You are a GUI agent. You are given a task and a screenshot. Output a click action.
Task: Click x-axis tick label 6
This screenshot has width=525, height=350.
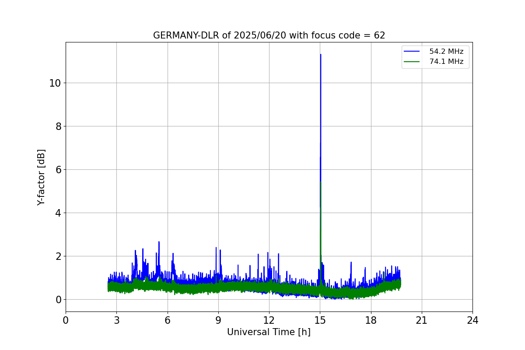167,320
